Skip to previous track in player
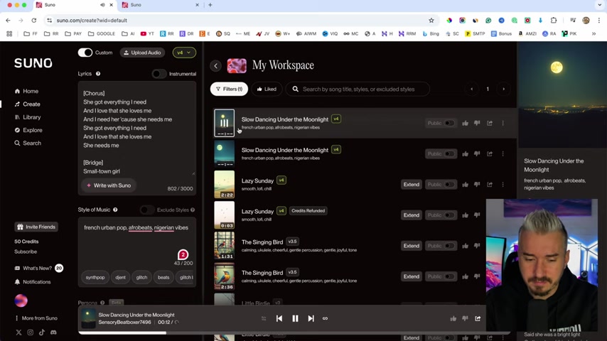Viewport: 607px width, 341px height. [279, 318]
